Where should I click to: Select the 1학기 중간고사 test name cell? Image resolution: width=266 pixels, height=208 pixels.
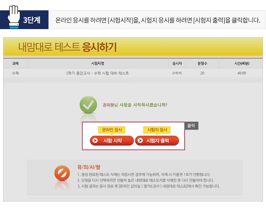point(97,73)
